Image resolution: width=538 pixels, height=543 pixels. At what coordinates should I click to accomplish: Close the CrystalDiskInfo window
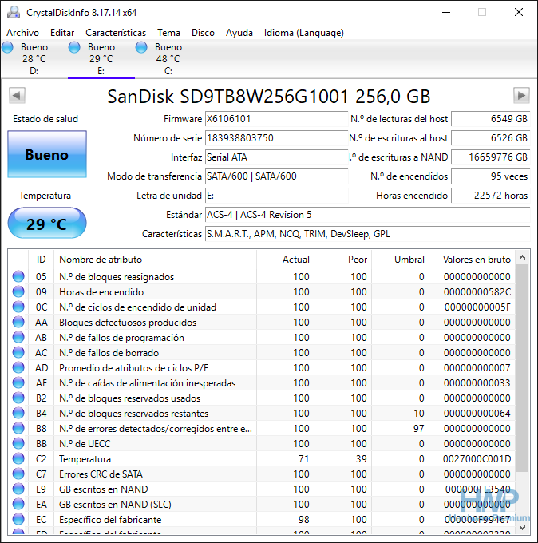[519, 13]
